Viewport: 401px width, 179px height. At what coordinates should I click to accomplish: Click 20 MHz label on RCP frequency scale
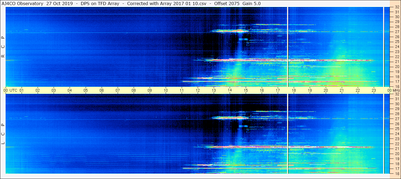coord(397,67)
